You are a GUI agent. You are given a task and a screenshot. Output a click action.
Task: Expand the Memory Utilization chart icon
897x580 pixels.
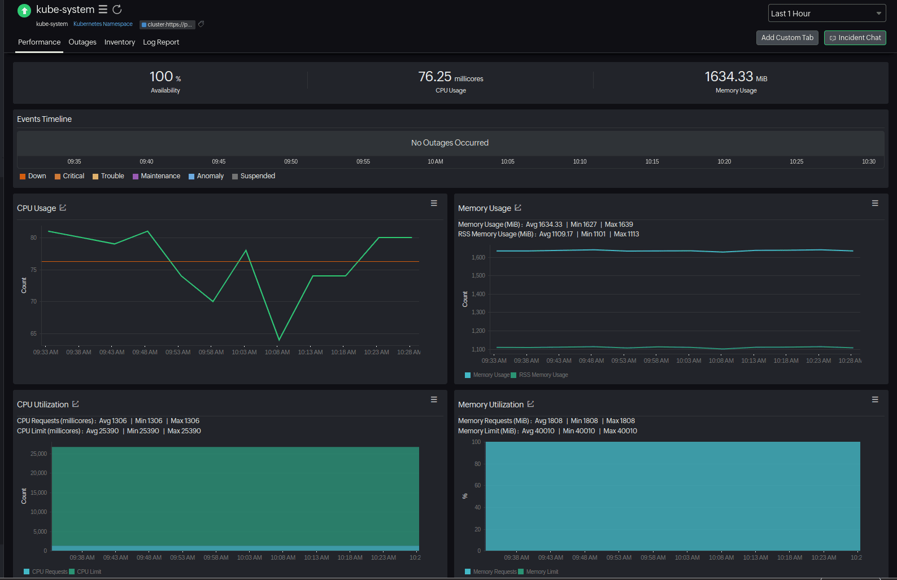pyautogui.click(x=530, y=404)
